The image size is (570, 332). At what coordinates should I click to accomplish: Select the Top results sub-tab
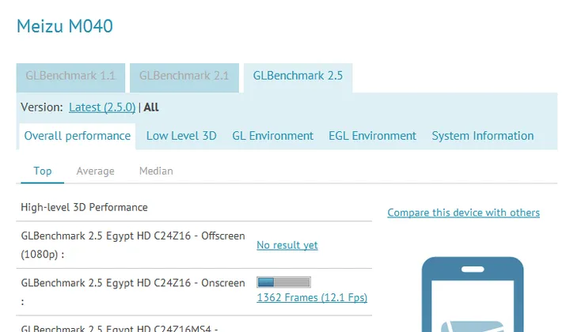[x=43, y=171]
